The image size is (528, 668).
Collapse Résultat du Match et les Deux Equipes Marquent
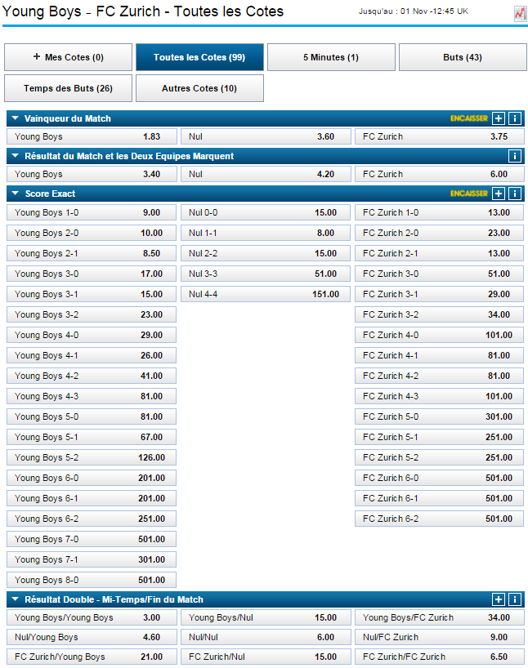[x=16, y=156]
